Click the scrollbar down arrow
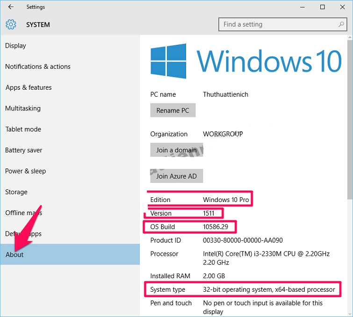 350,313
